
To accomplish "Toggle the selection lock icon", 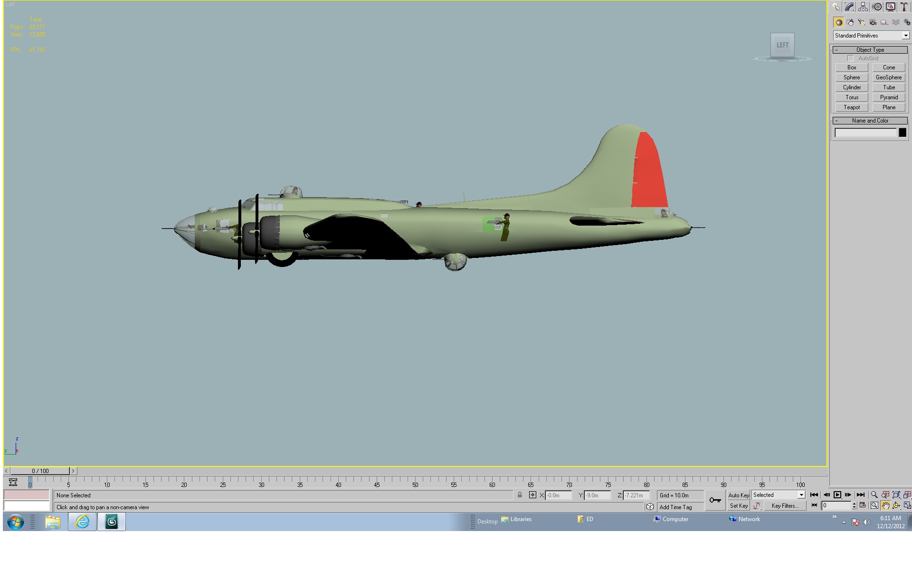I will coord(520,495).
